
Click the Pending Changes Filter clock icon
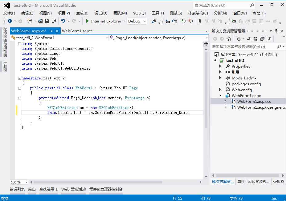pyautogui.click(x=238, y=39)
